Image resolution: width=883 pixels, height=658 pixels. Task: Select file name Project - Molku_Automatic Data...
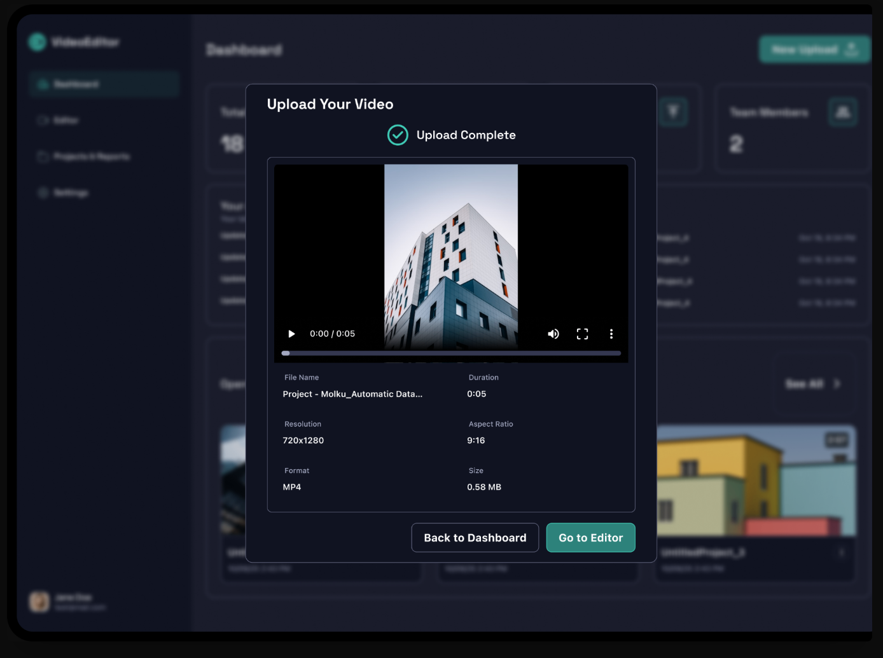pos(352,394)
